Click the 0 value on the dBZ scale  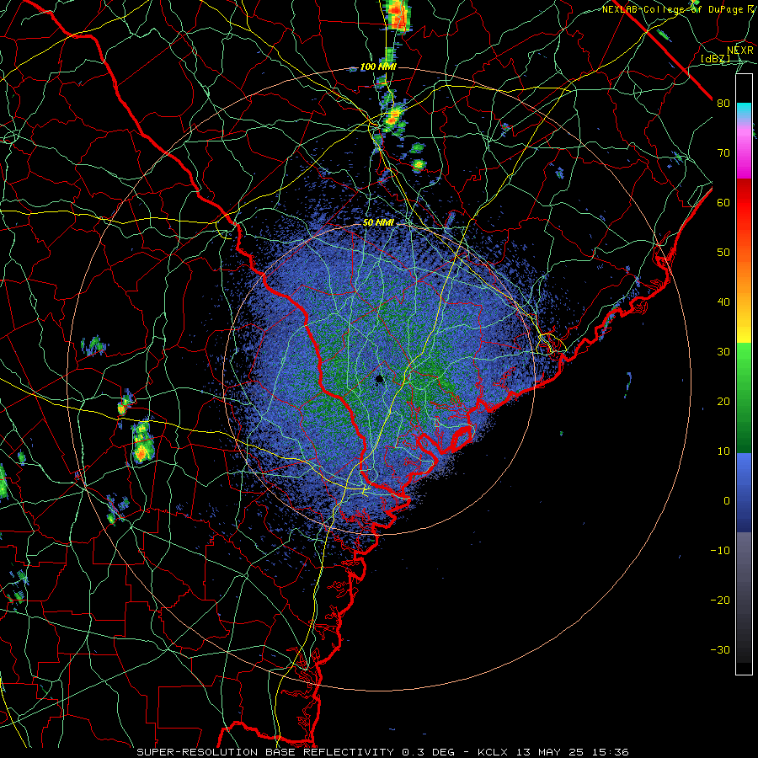[727, 501]
